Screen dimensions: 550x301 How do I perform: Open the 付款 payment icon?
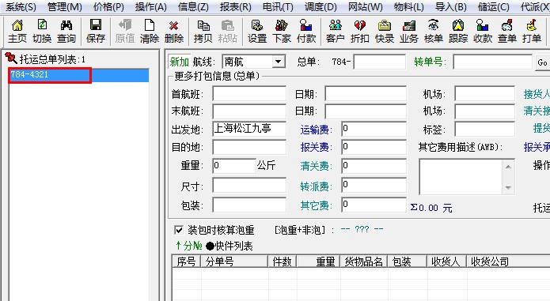[x=306, y=31]
